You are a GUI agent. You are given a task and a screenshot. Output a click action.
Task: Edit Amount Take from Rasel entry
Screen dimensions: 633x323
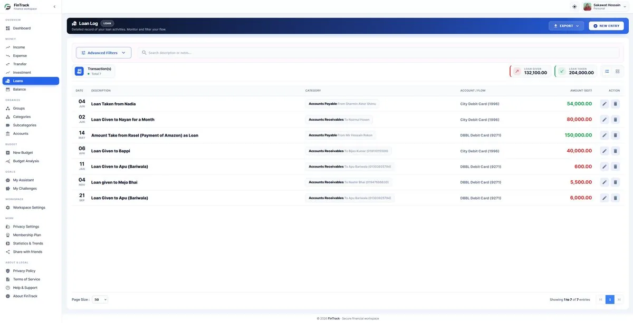tap(605, 135)
